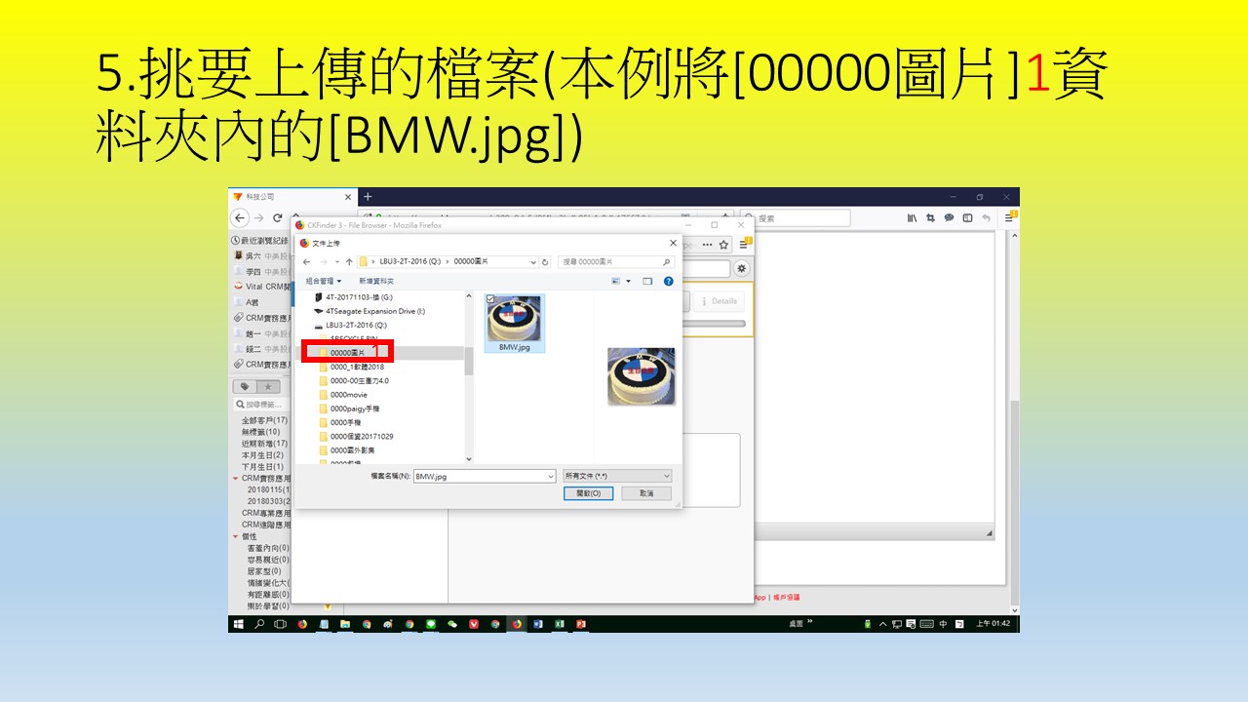Open PowerPoint from the taskbar
Screen dimensions: 1248x702
[x=581, y=624]
